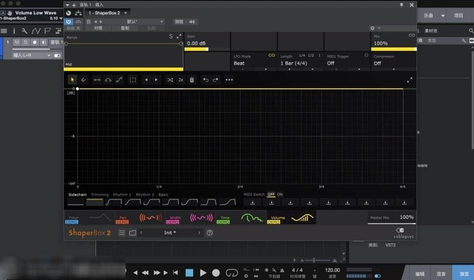Switch to Trimming wave presets tab
The image size is (474, 280).
pos(100,195)
